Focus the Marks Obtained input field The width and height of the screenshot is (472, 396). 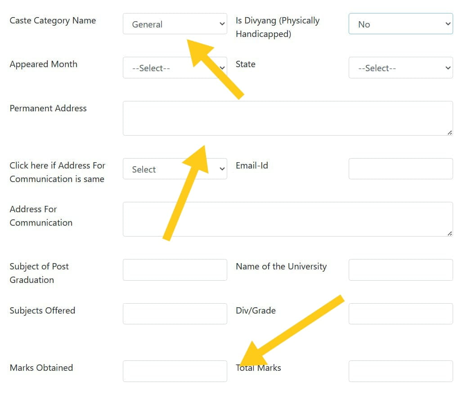pos(175,371)
